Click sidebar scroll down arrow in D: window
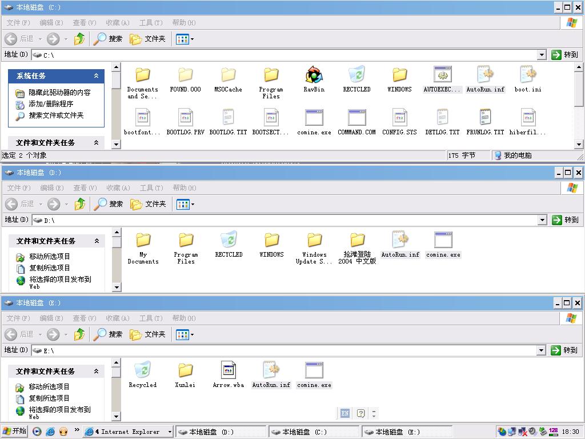This screenshot has height=439, width=585. [x=117, y=287]
